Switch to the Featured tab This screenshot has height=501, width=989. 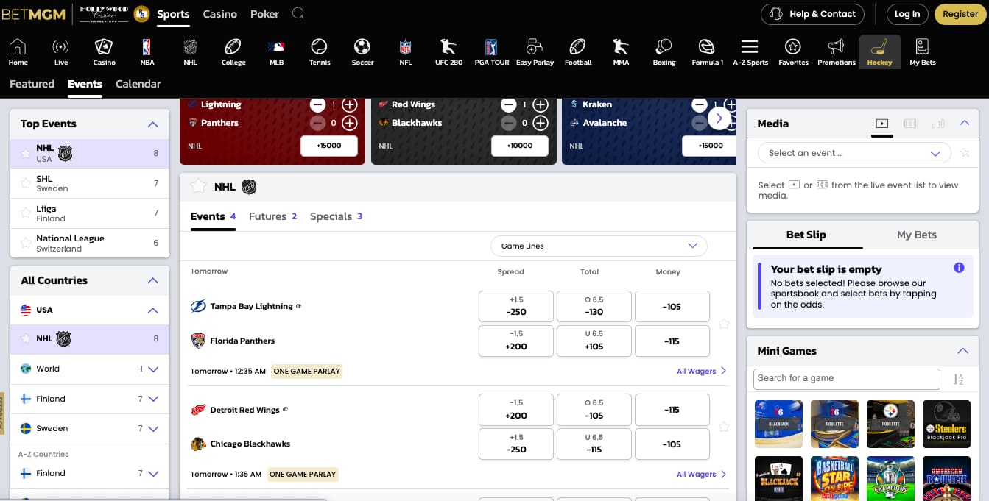(x=32, y=84)
